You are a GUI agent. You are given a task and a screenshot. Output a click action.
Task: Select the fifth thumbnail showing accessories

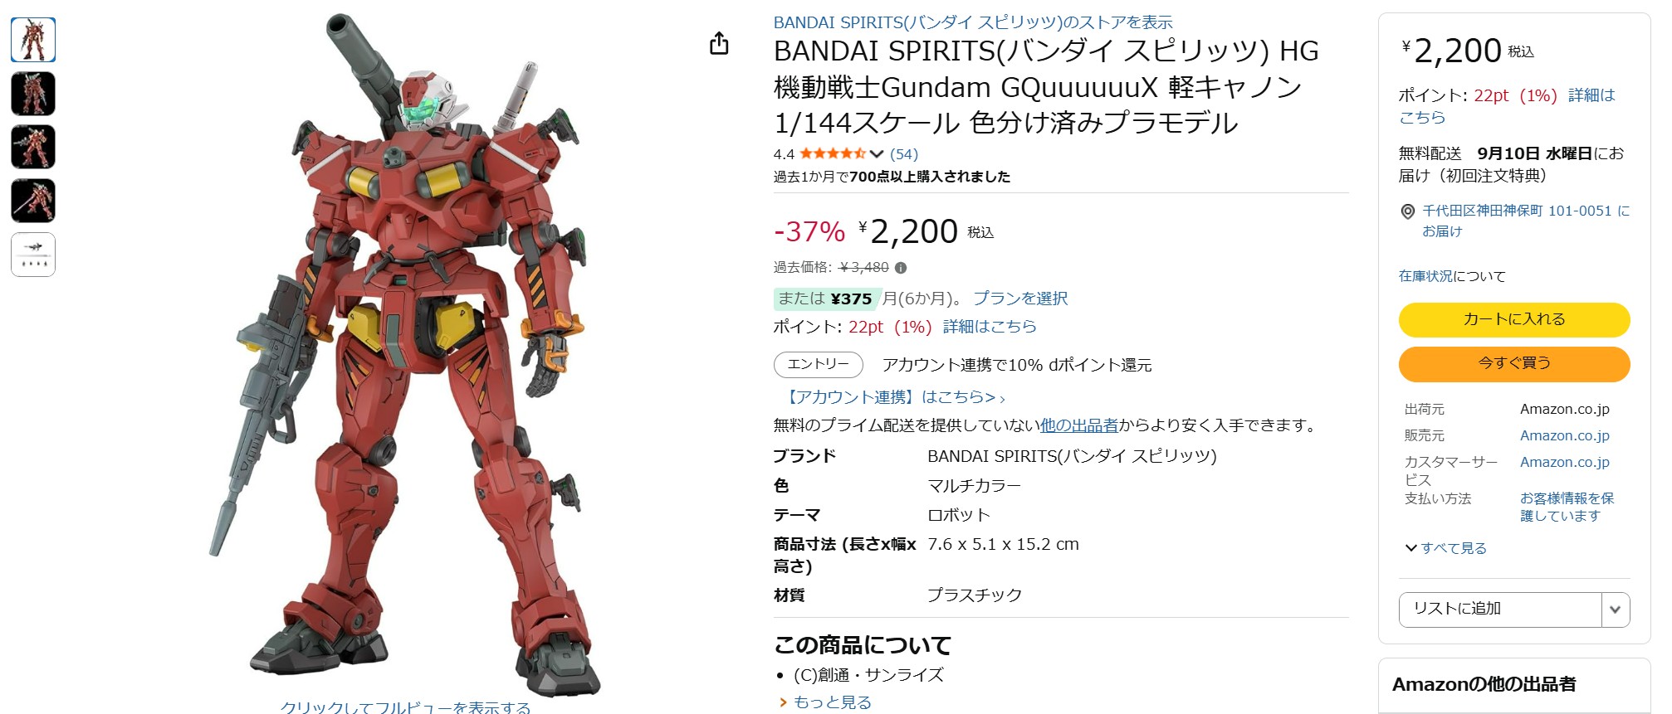point(33,255)
